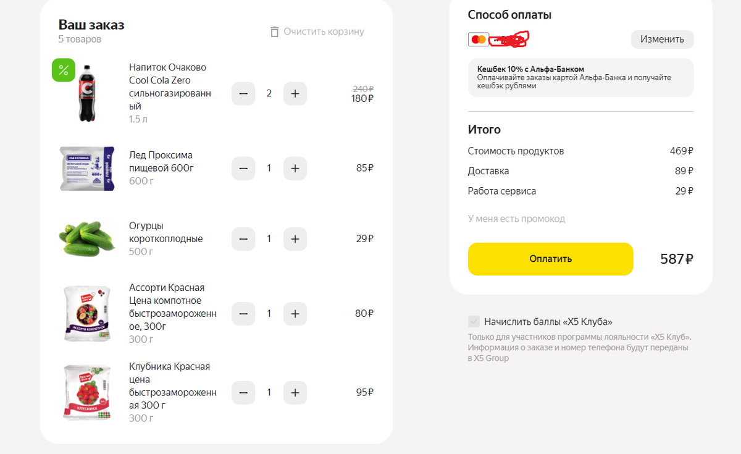Screen dimensions: 741x454
Task: Open the cucumbers product image
Action: pyautogui.click(x=87, y=238)
